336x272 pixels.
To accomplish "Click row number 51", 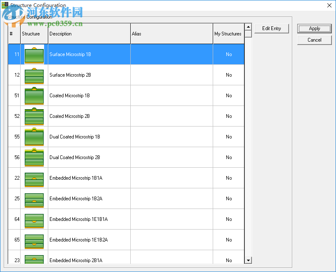I will click(17, 96).
